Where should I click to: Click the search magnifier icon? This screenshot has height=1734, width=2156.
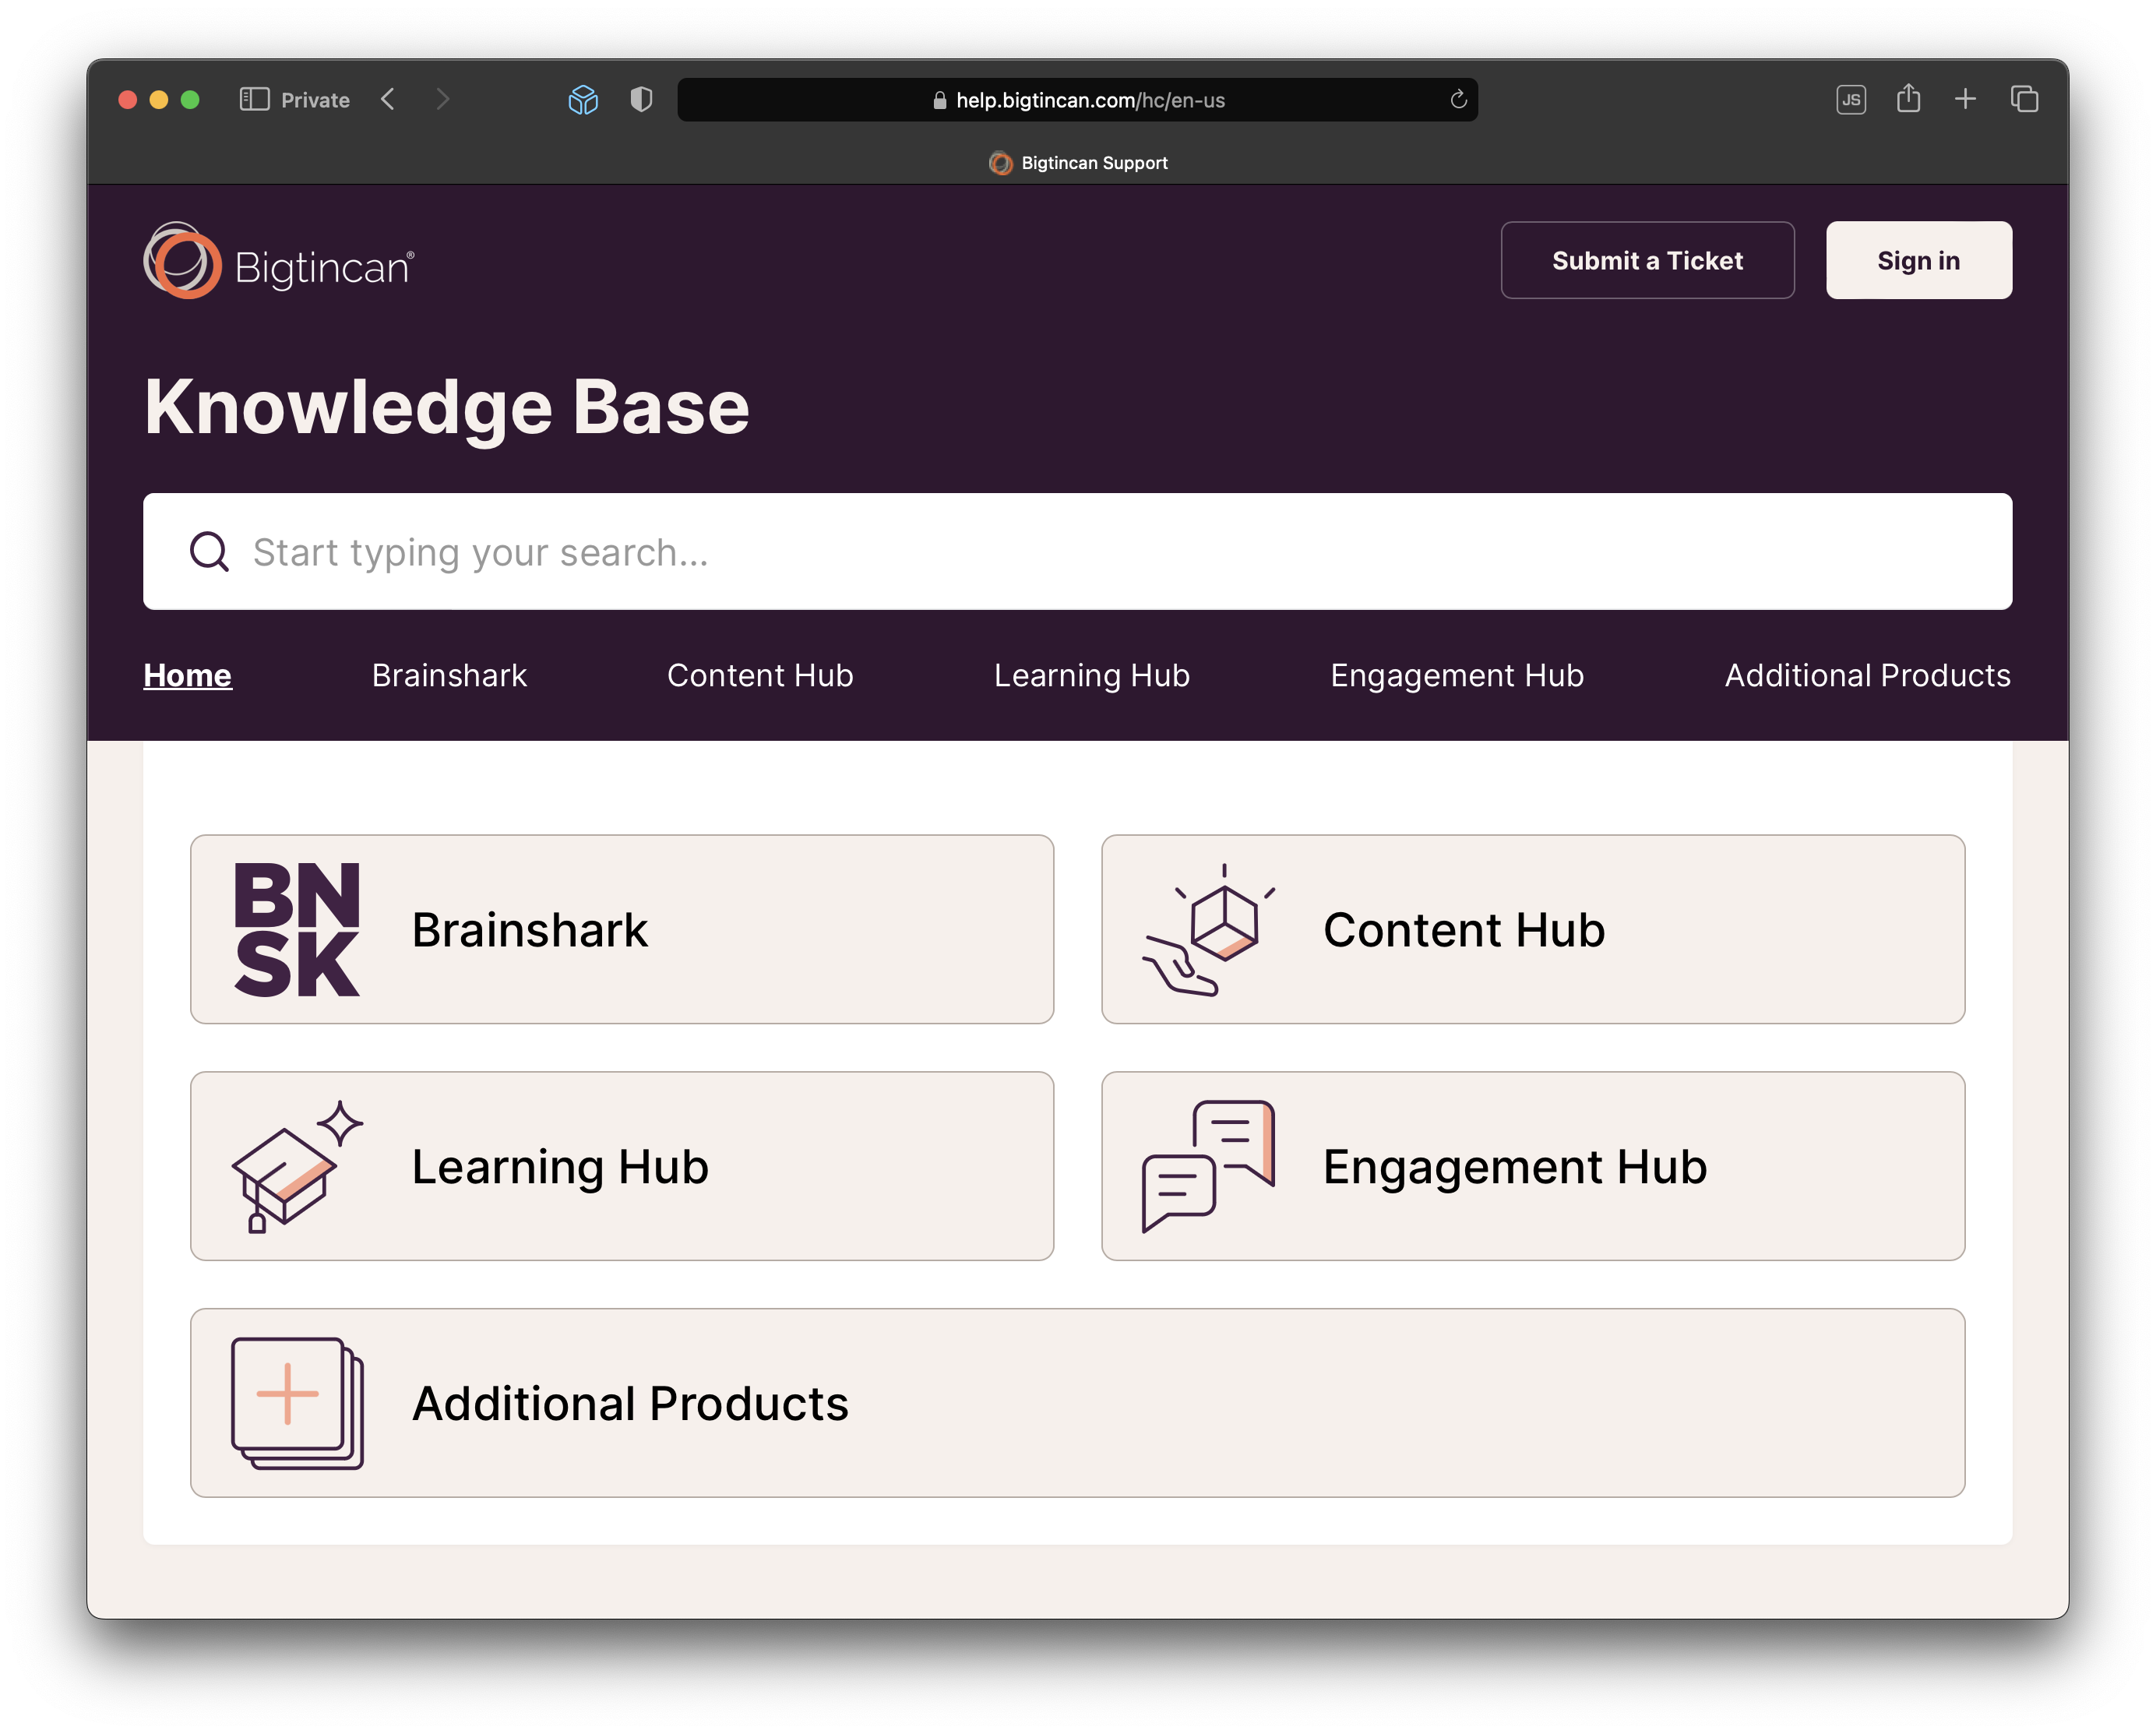click(209, 552)
